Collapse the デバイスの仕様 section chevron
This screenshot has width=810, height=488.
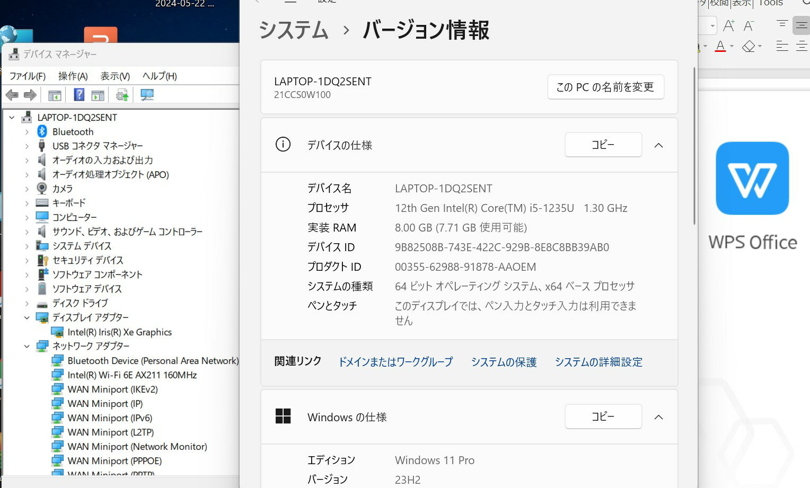[x=658, y=145]
